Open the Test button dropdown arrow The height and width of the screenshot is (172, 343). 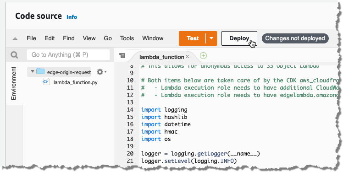pyautogui.click(x=211, y=38)
